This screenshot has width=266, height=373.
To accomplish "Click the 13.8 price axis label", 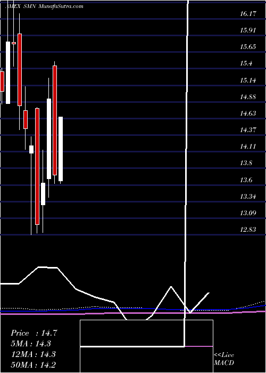I will pos(246,163).
